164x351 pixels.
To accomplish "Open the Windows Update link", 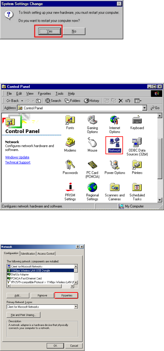I will point(17,157).
